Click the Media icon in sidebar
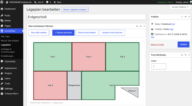 [2, 21]
